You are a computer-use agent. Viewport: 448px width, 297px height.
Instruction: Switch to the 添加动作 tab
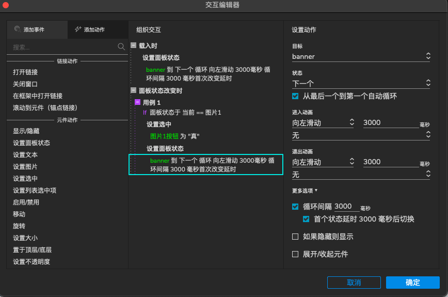coord(98,29)
